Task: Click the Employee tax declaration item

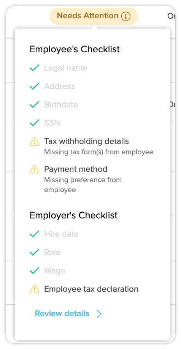Action: click(91, 289)
